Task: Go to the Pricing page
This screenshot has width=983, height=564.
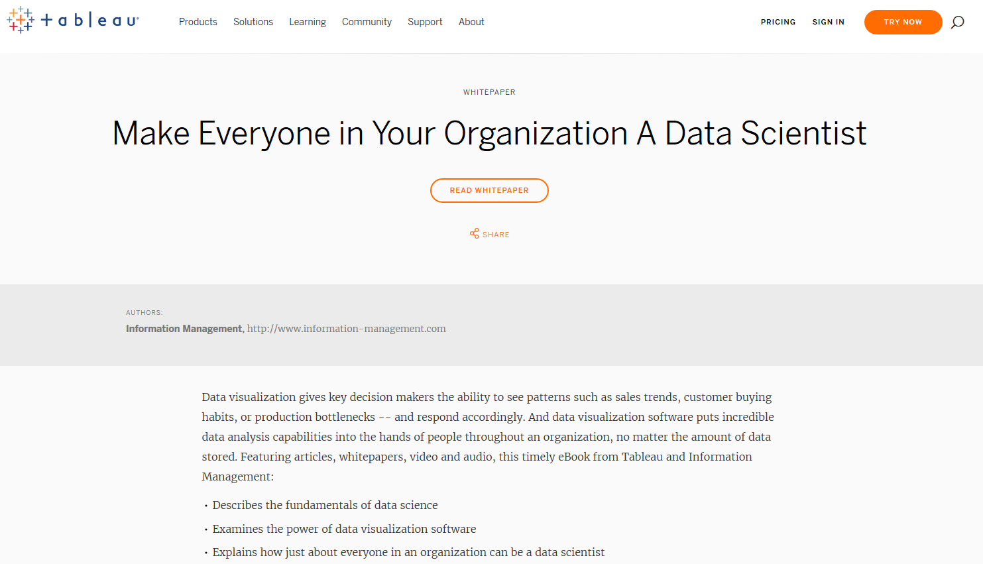Action: tap(778, 22)
